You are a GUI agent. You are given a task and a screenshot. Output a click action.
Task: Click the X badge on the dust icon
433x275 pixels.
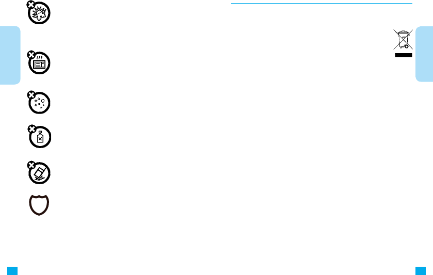pos(31,95)
